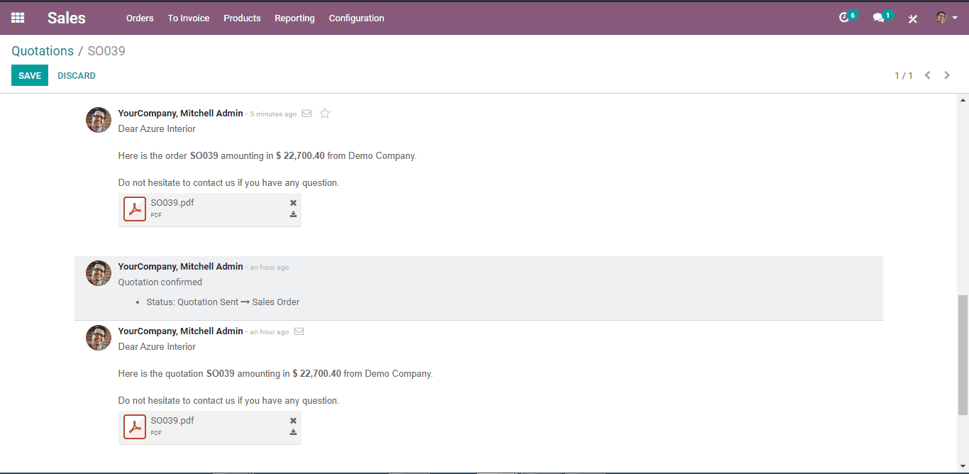Viewport: 969px width, 474px height.
Task: Remove the bottom SO039.pdf attachment
Action: [293, 421]
